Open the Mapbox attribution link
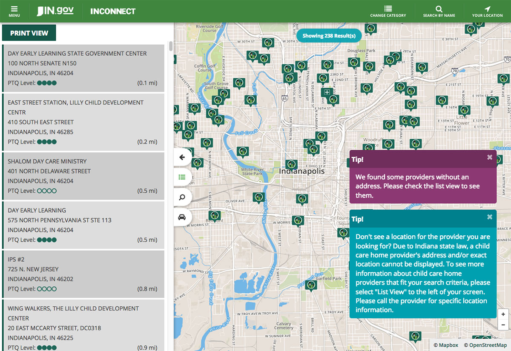This screenshot has height=351, width=511. tap(446, 345)
